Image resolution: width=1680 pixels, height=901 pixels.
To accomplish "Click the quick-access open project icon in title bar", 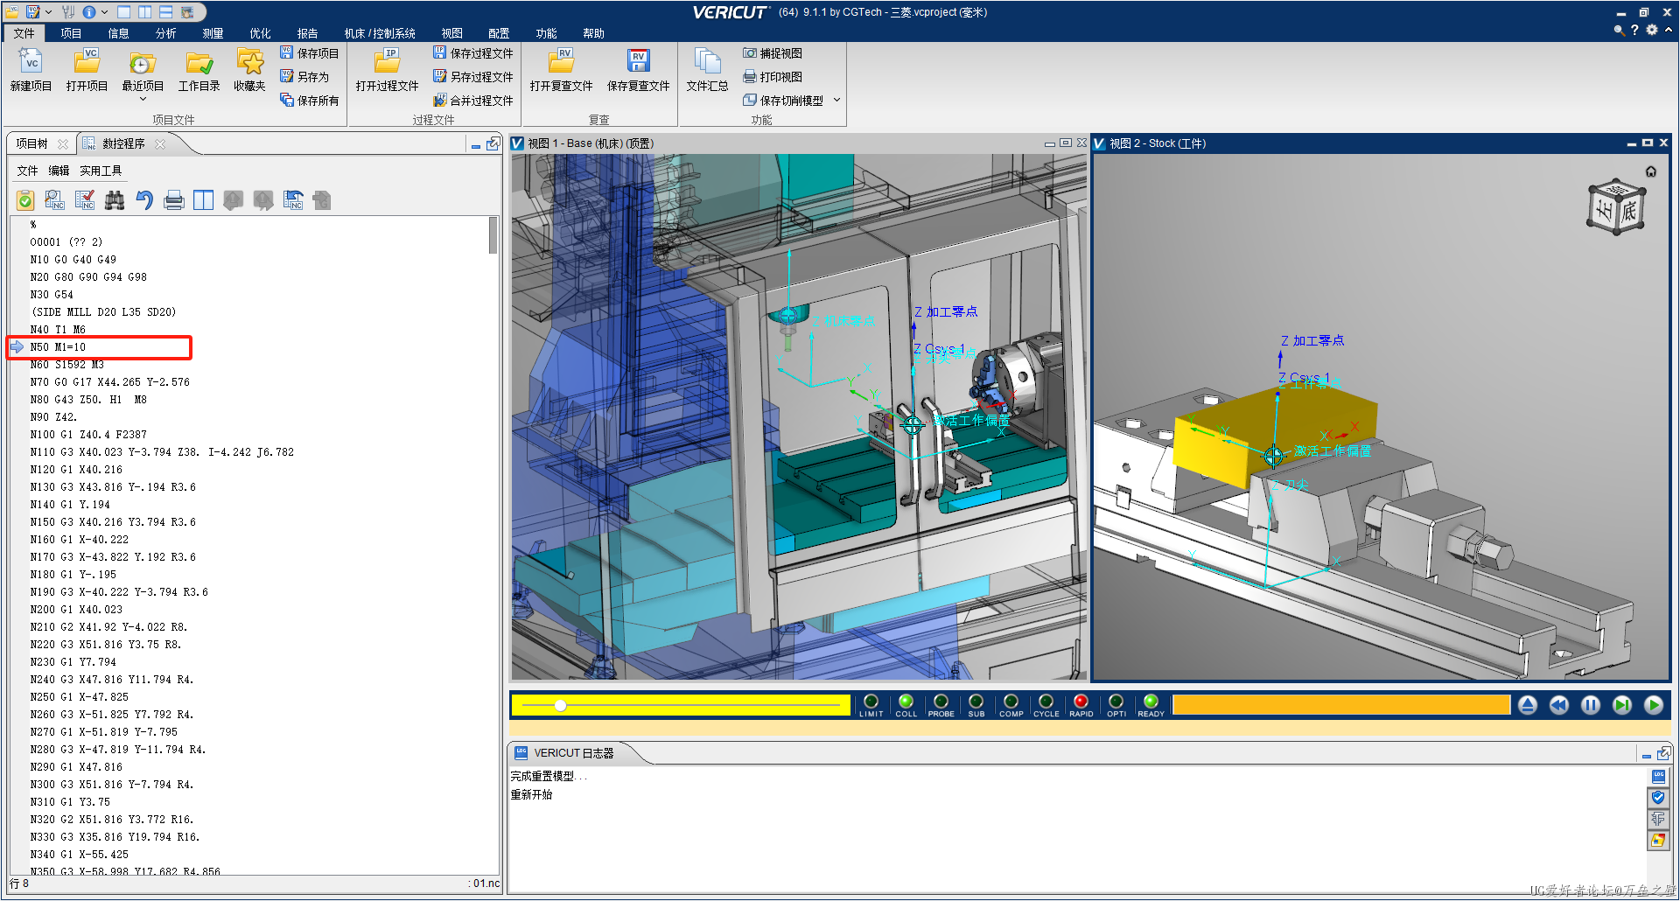I will (x=12, y=12).
